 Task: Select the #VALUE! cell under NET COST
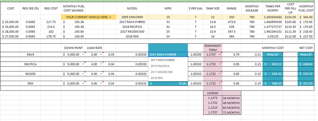[306, 54]
